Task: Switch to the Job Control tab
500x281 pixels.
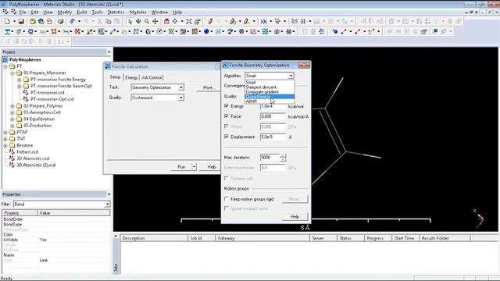Action: coord(151,77)
